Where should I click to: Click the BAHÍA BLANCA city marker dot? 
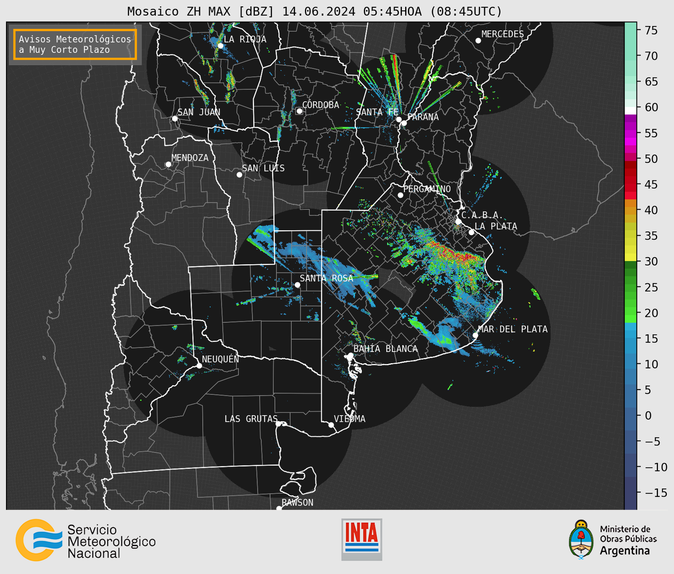[350, 355]
